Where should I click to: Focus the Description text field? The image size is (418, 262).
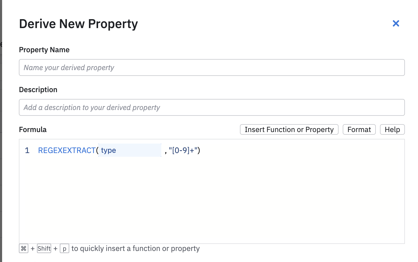pyautogui.click(x=212, y=107)
